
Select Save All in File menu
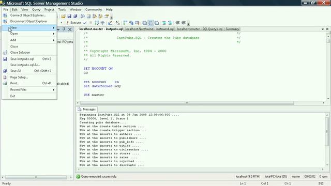point(29,71)
